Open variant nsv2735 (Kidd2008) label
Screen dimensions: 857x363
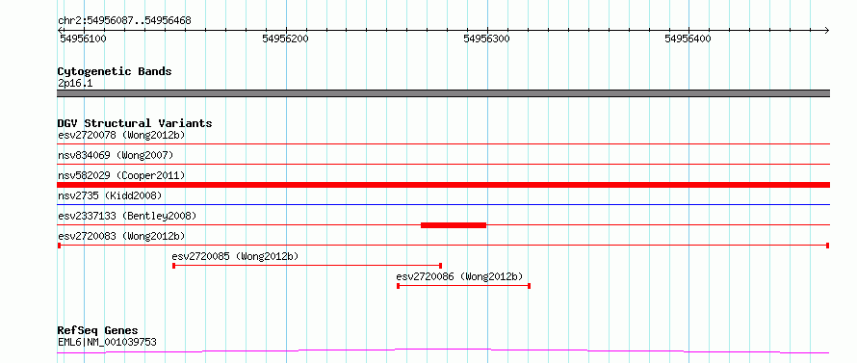[110, 195]
